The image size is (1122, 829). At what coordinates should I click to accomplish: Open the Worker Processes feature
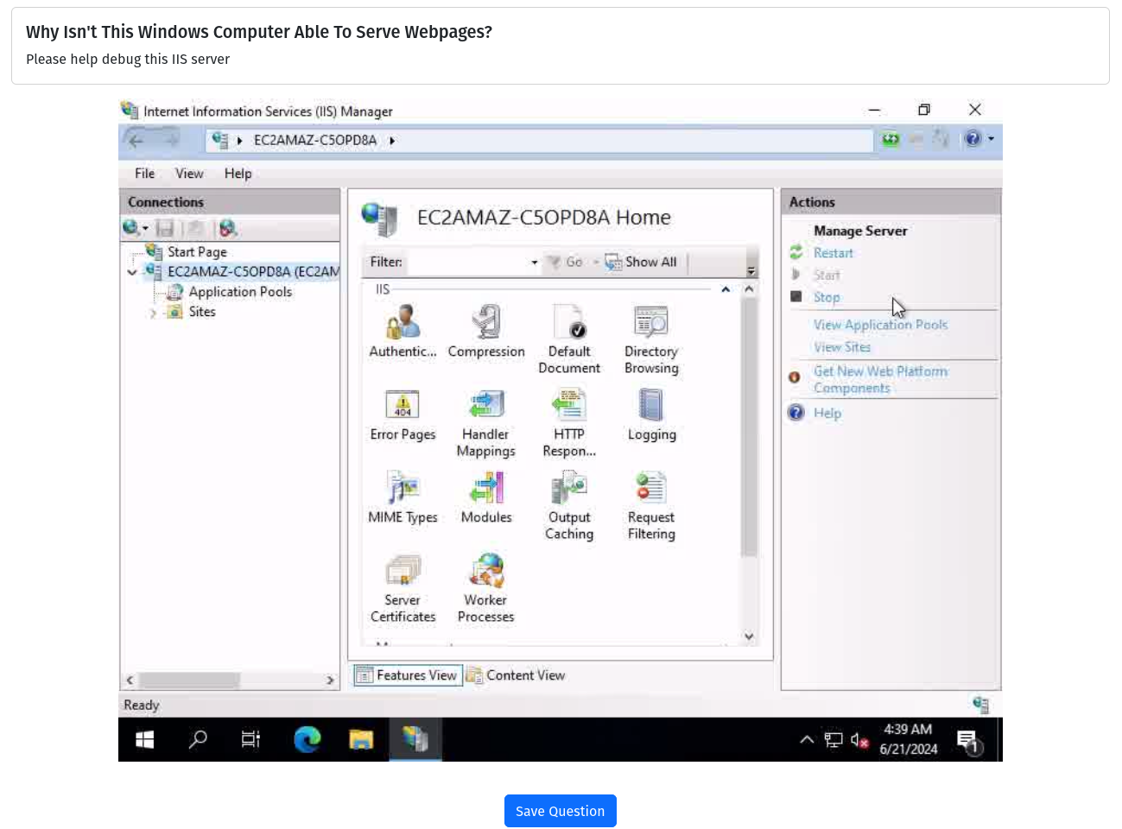click(485, 588)
